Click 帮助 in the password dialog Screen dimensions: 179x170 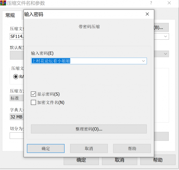click(132, 148)
